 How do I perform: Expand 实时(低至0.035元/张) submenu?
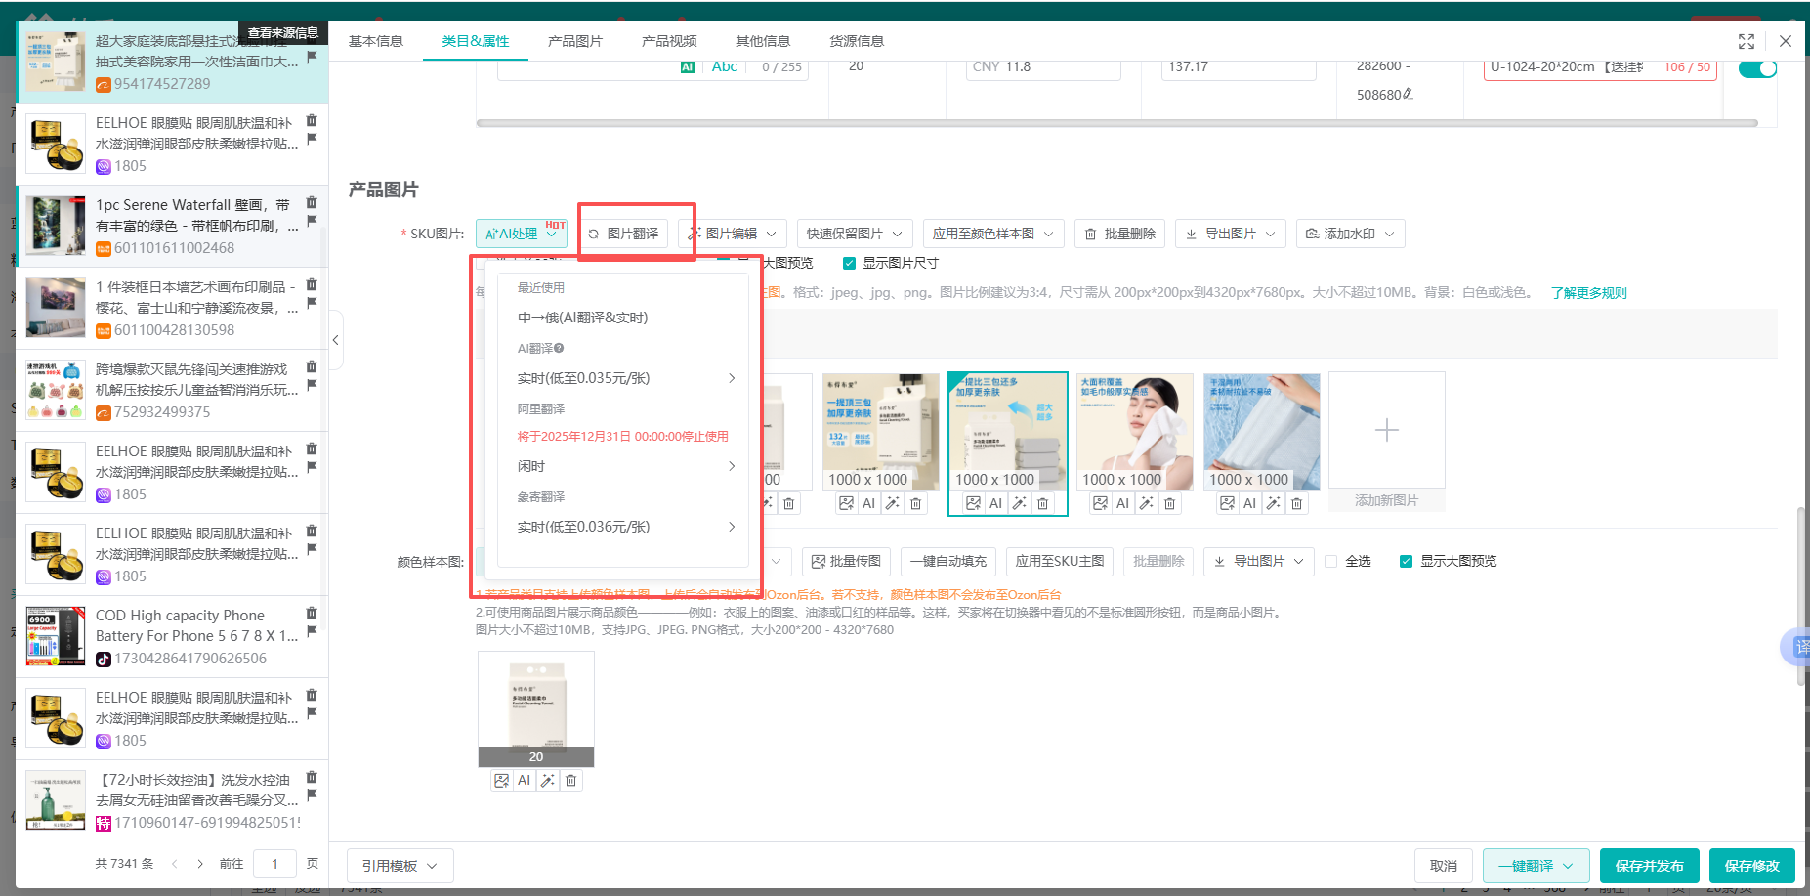623,378
